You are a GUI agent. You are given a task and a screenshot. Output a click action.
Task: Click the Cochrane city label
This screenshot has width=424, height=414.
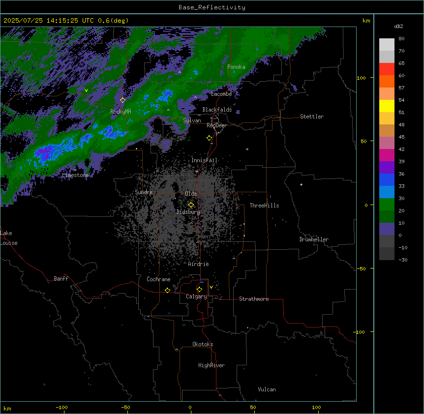tap(158, 279)
